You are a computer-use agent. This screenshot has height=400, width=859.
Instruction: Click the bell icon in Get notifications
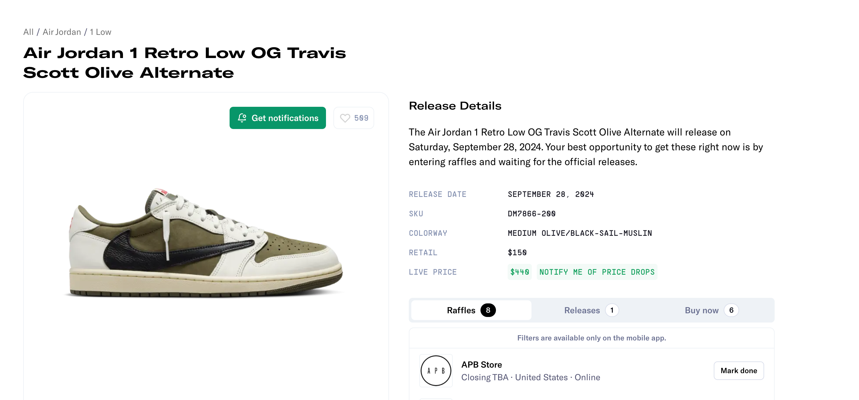[x=242, y=118]
